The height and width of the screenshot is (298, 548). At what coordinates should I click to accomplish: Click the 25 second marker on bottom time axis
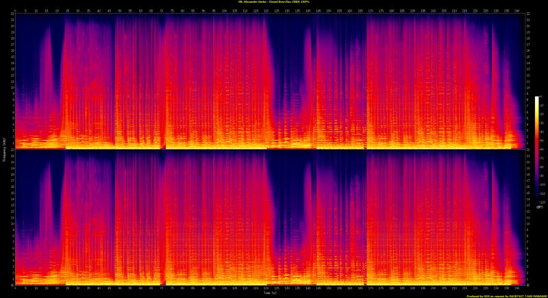[67, 288]
